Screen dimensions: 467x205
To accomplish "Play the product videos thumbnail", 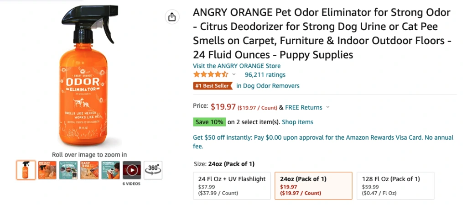I will (x=131, y=170).
